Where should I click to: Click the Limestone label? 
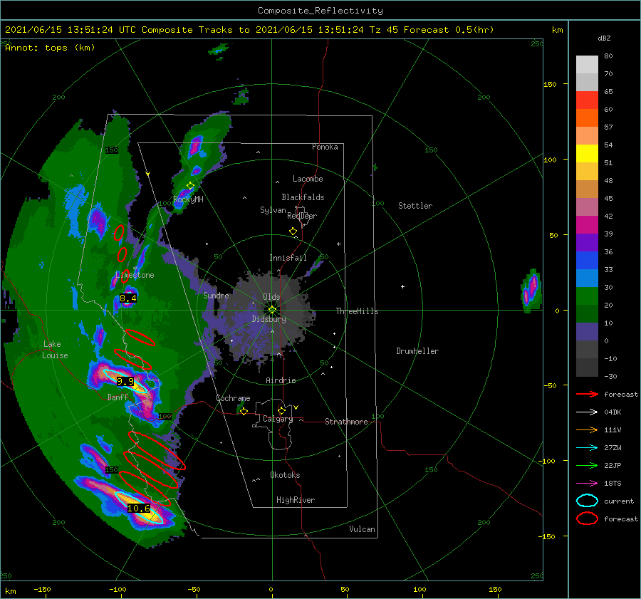[x=135, y=275]
